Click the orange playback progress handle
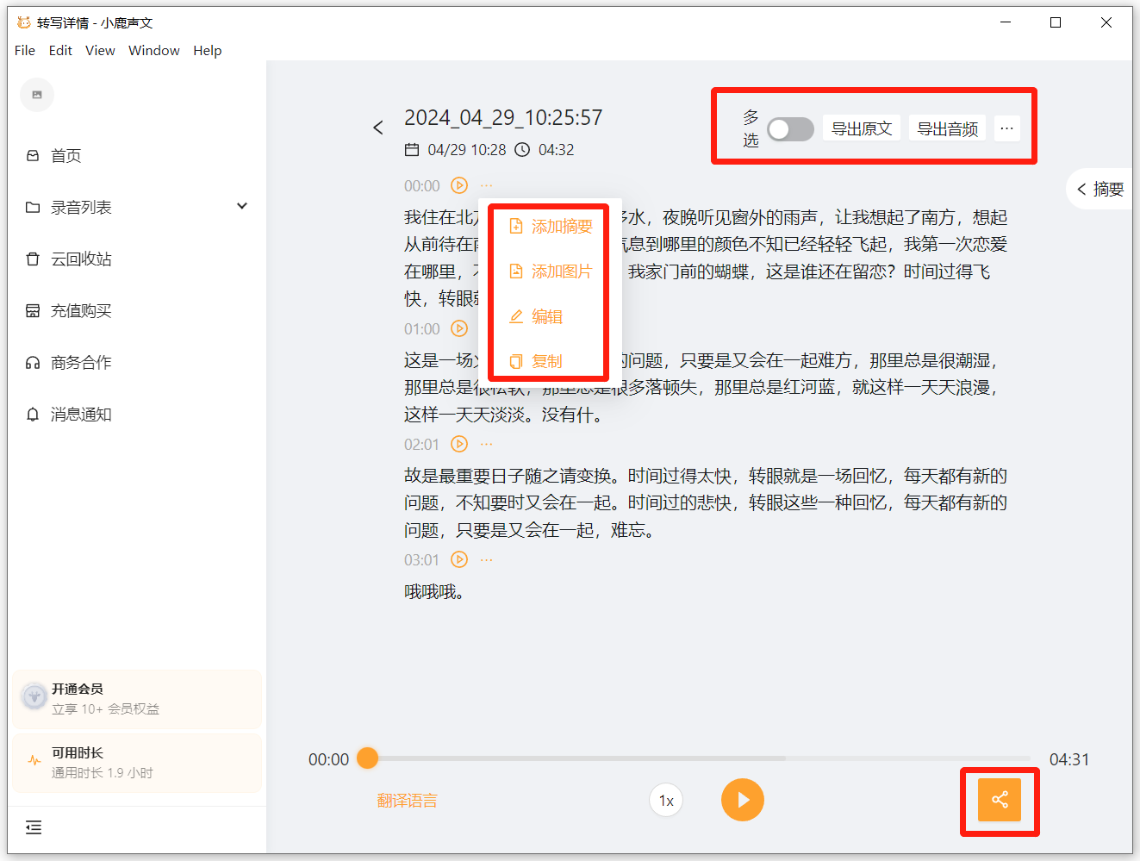Screen dimensions: 1140x861 coord(368,758)
